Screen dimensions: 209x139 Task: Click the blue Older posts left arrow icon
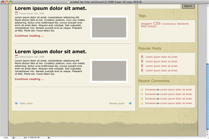point(16,103)
